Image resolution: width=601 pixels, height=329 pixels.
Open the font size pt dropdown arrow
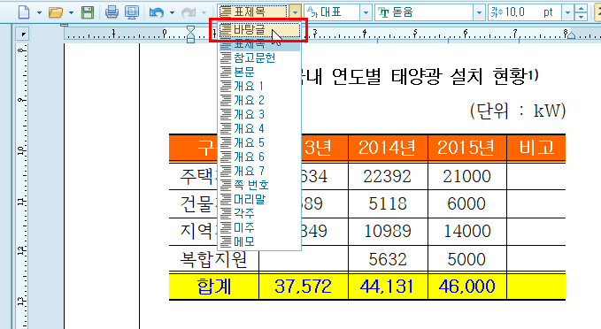click(567, 12)
